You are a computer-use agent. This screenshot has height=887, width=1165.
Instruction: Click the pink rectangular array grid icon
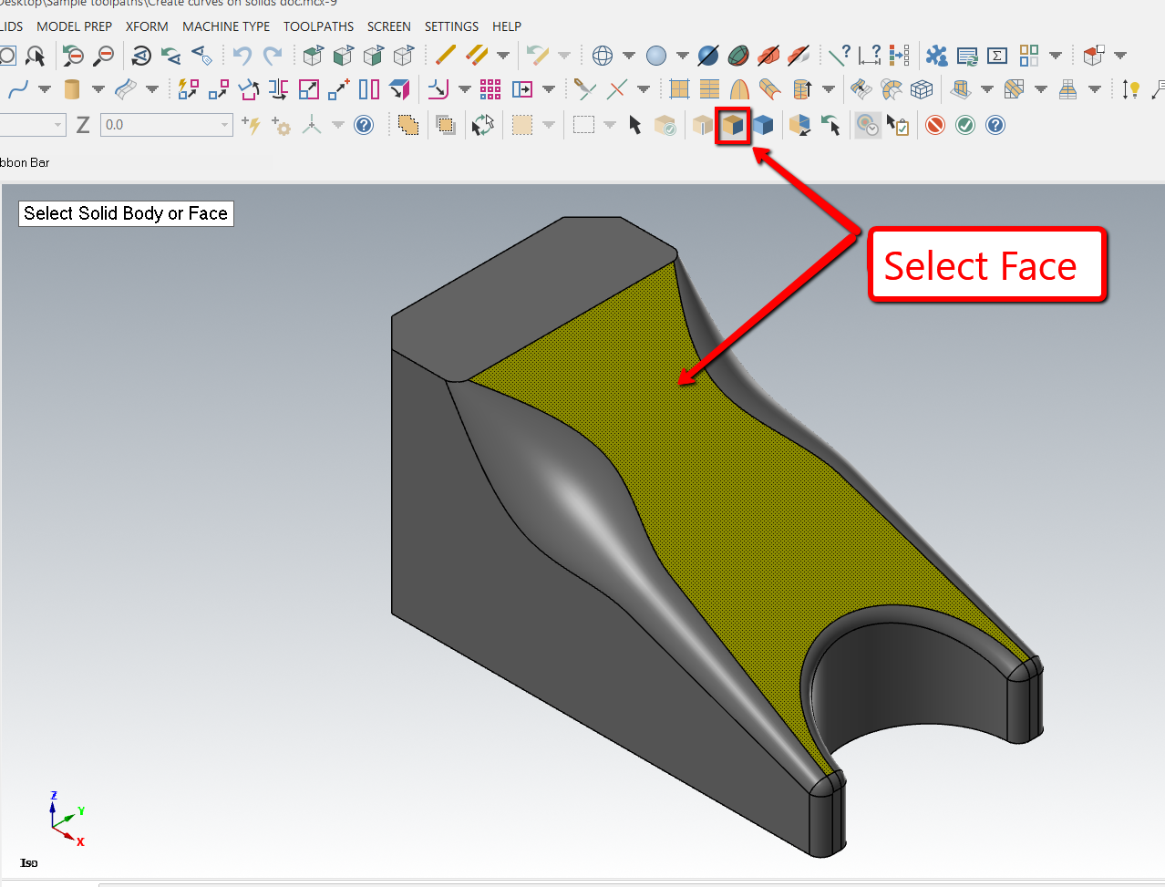pos(490,89)
